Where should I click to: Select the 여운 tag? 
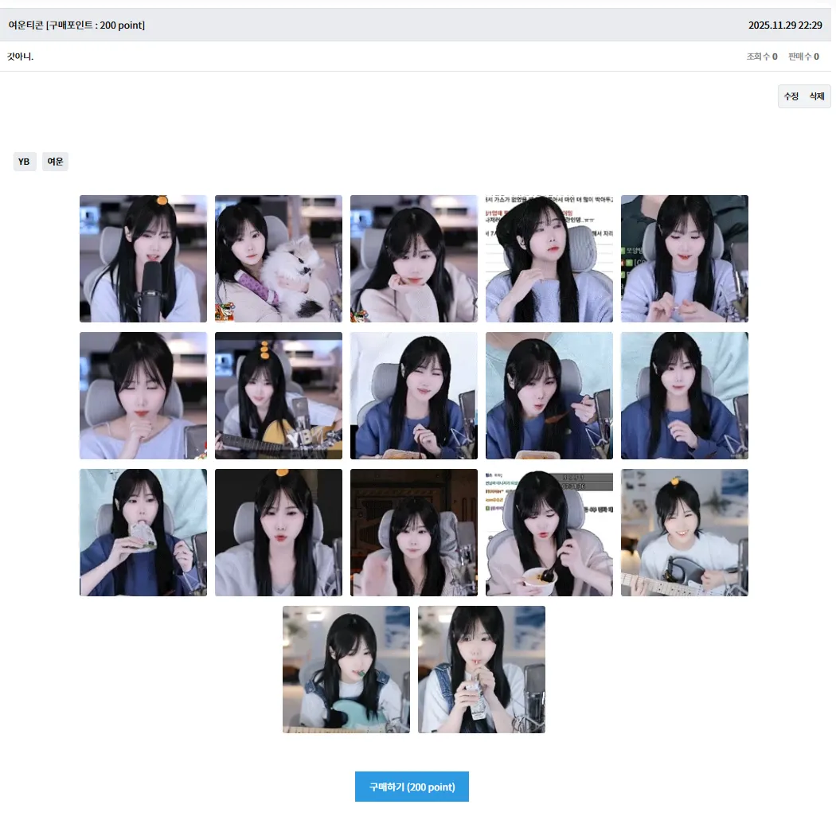(55, 161)
